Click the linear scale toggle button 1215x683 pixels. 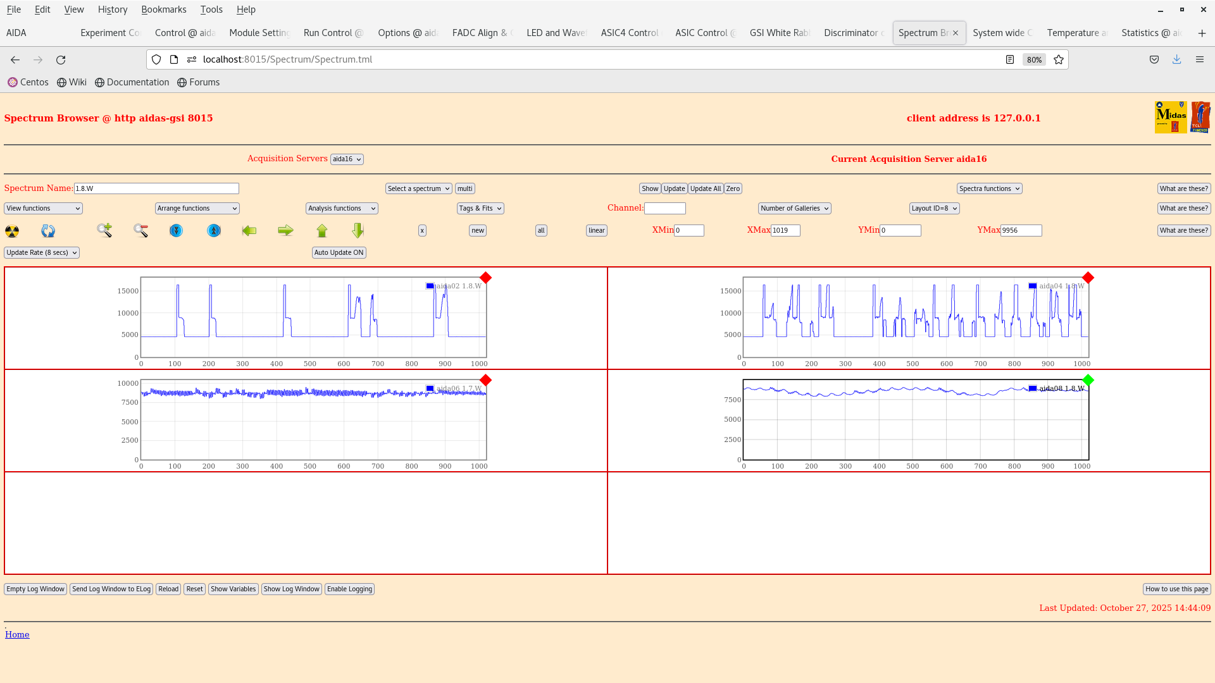pyautogui.click(x=595, y=230)
